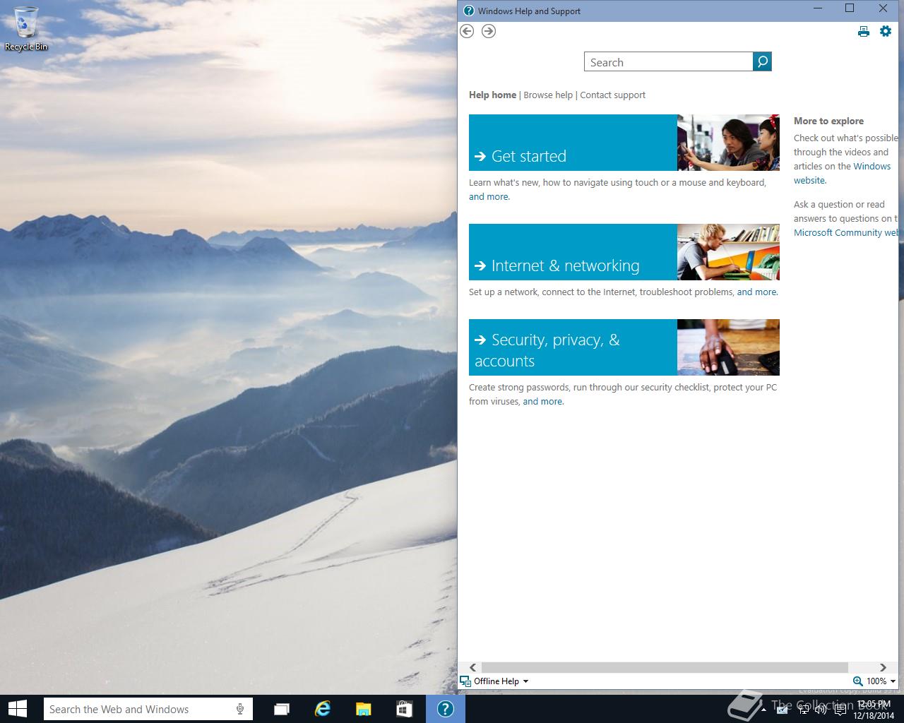Close the Windows Help and Support window
Viewport: 904px width, 723px height.
coord(883,8)
